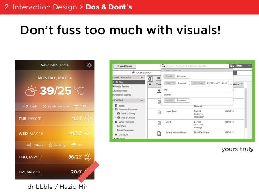Click the flag column header icon
This screenshot has height=195, width=259.
click(x=150, y=85)
